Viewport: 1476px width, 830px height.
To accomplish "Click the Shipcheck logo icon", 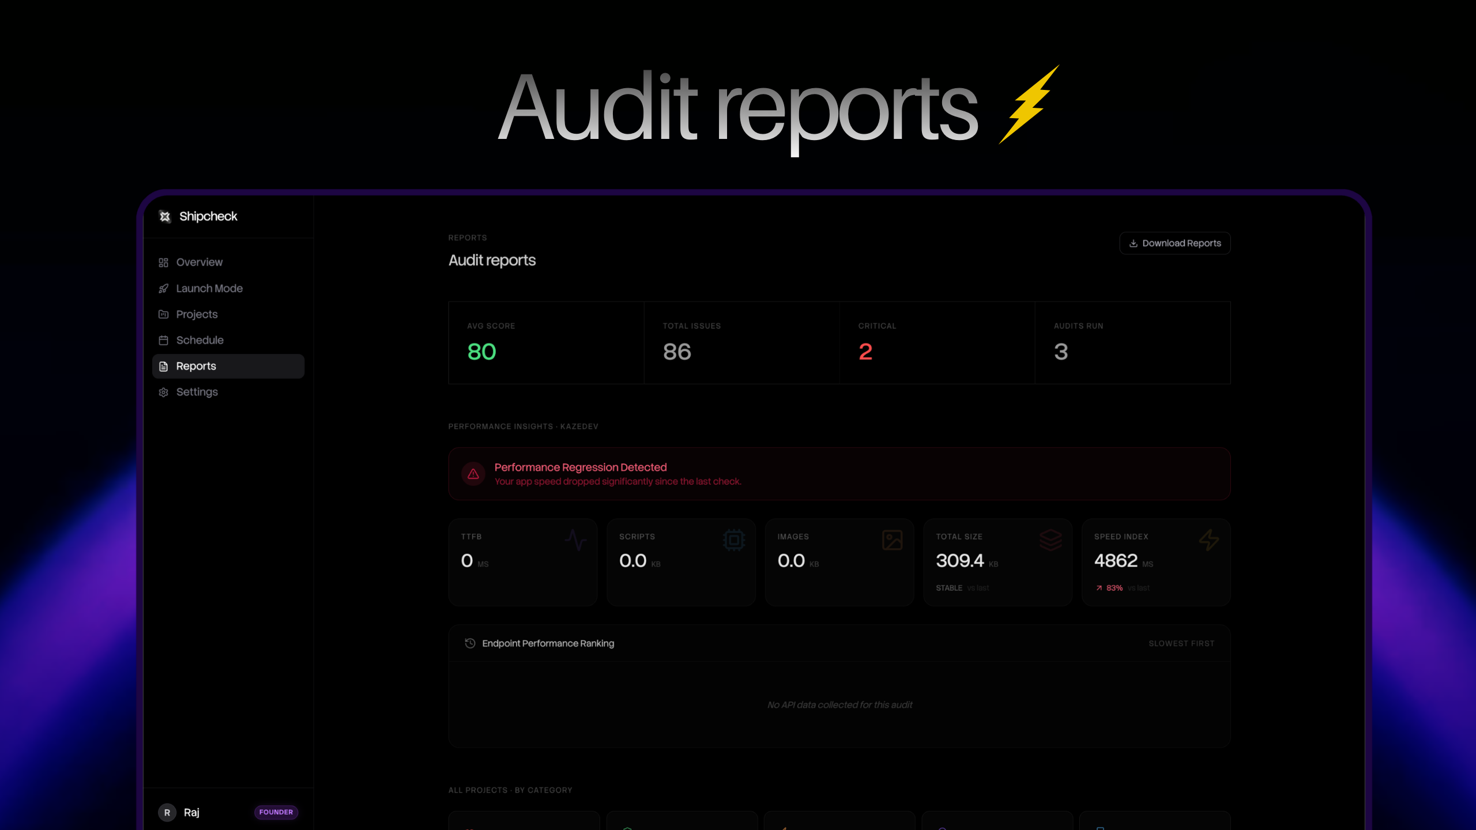I will click(x=164, y=216).
